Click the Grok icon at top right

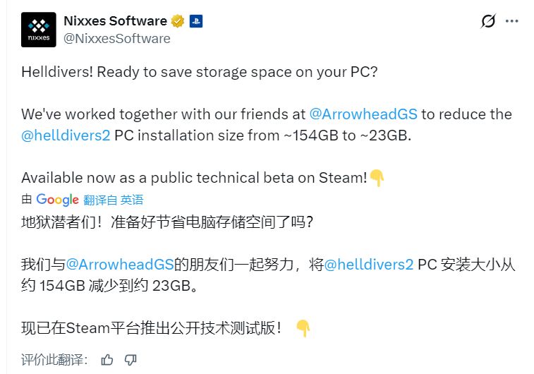(488, 22)
